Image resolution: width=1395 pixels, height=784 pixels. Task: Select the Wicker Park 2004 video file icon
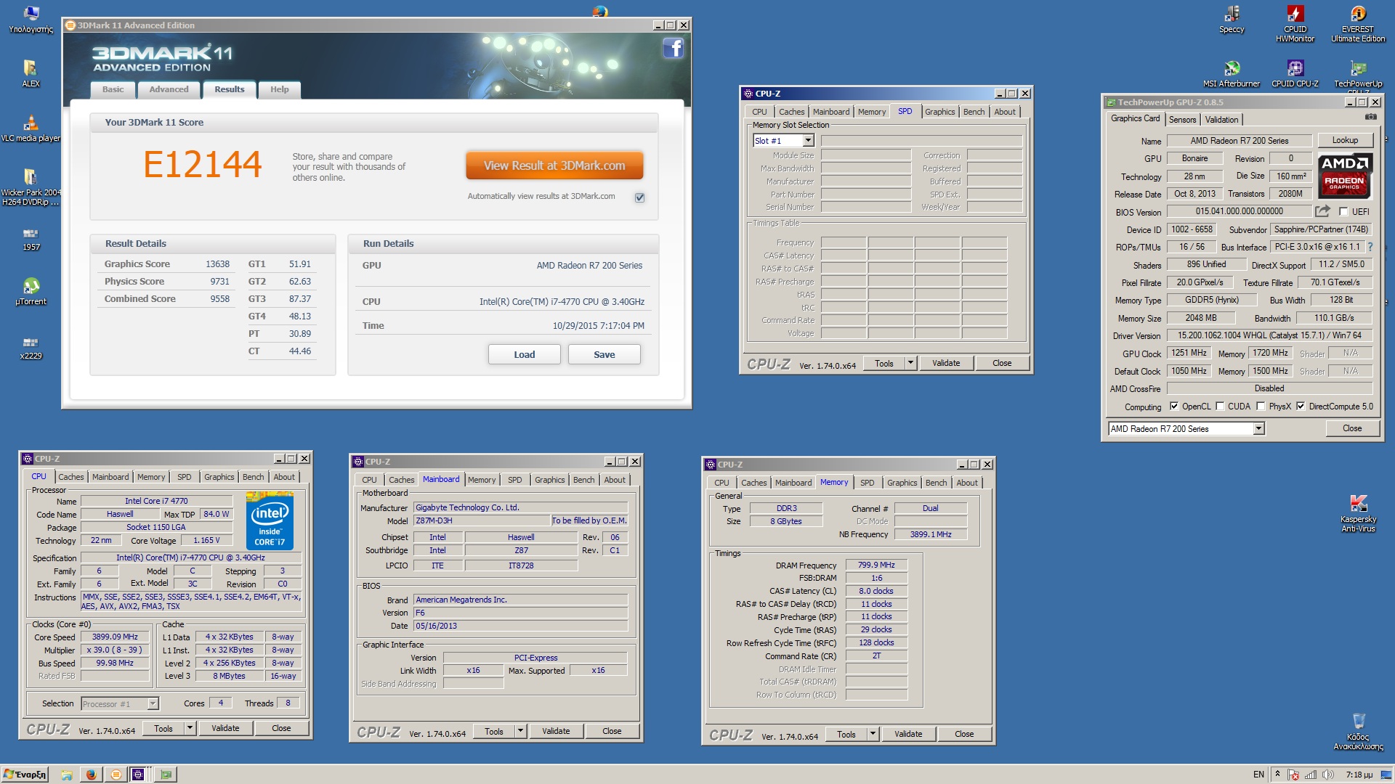pyautogui.click(x=31, y=187)
